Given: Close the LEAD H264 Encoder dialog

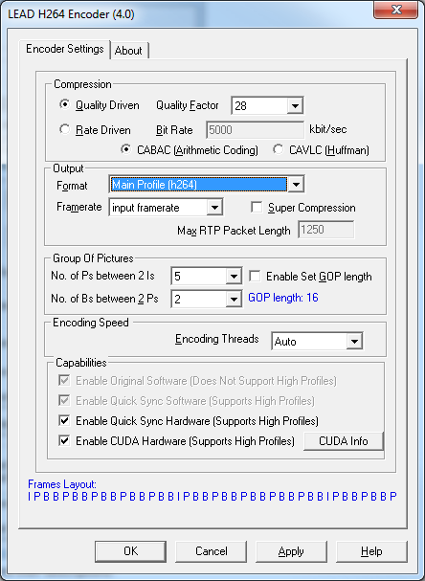Looking at the screenshot, I should point(395,10).
